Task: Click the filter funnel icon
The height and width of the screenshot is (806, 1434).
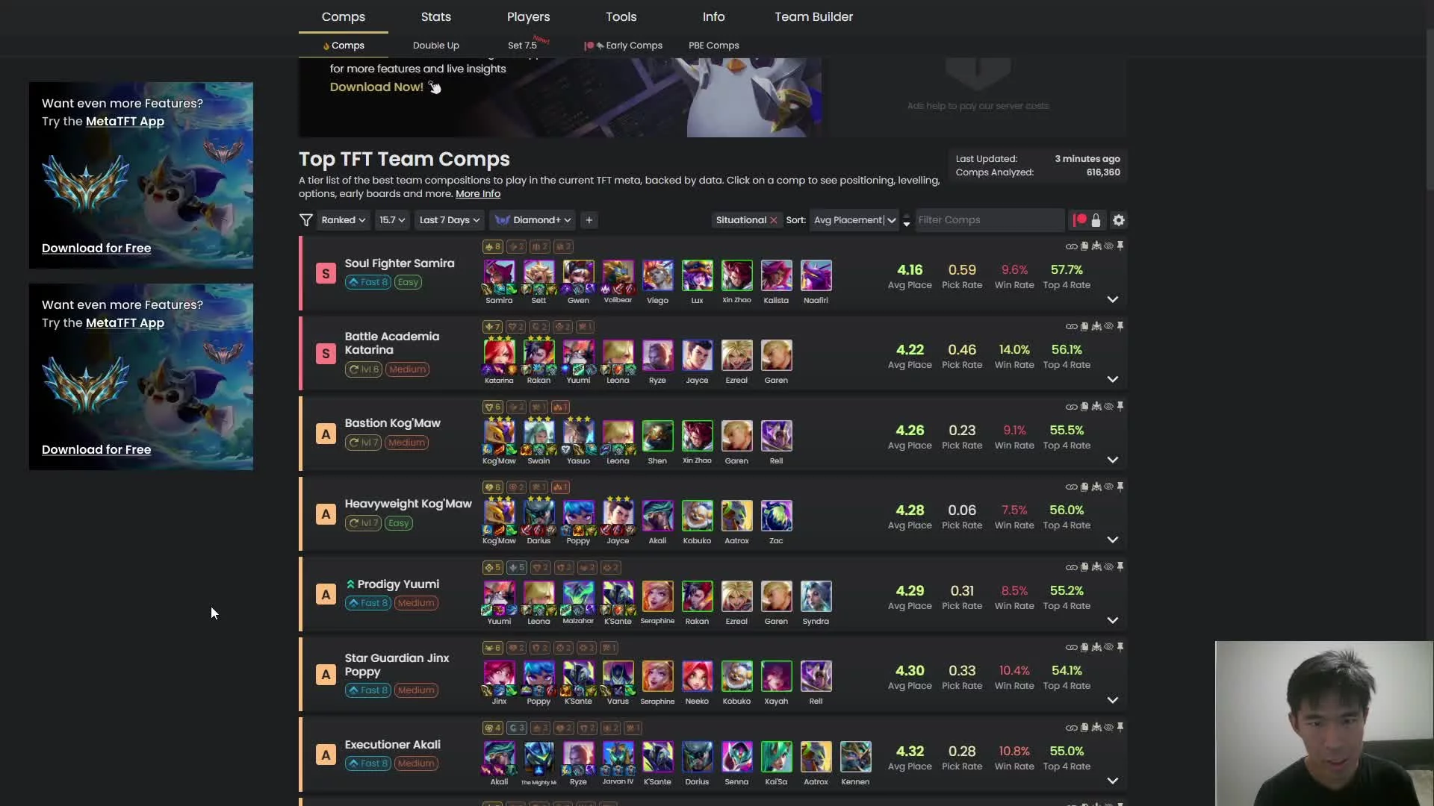Action: tap(305, 220)
